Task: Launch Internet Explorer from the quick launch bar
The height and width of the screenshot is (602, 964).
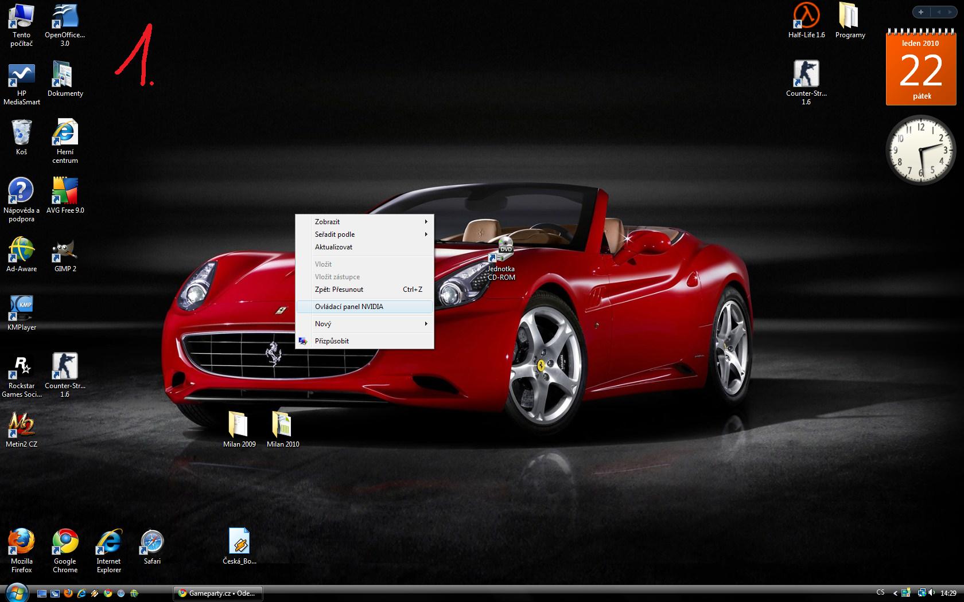Action: [x=81, y=593]
